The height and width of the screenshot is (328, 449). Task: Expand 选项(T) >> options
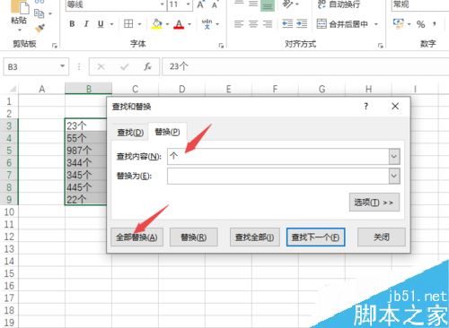pos(374,203)
